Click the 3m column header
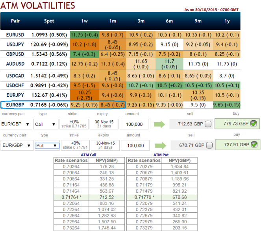261x232 pixels. [x=141, y=21]
